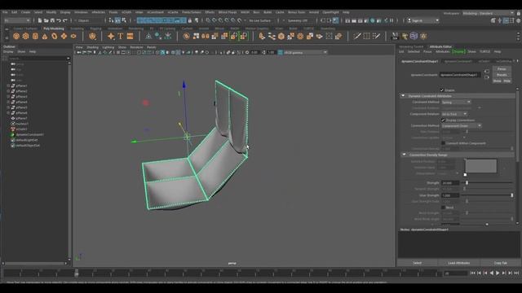Image resolution: width=522 pixels, height=293 pixels.
Task: Select pPlane1 in the Outliner
Action: 22,85
